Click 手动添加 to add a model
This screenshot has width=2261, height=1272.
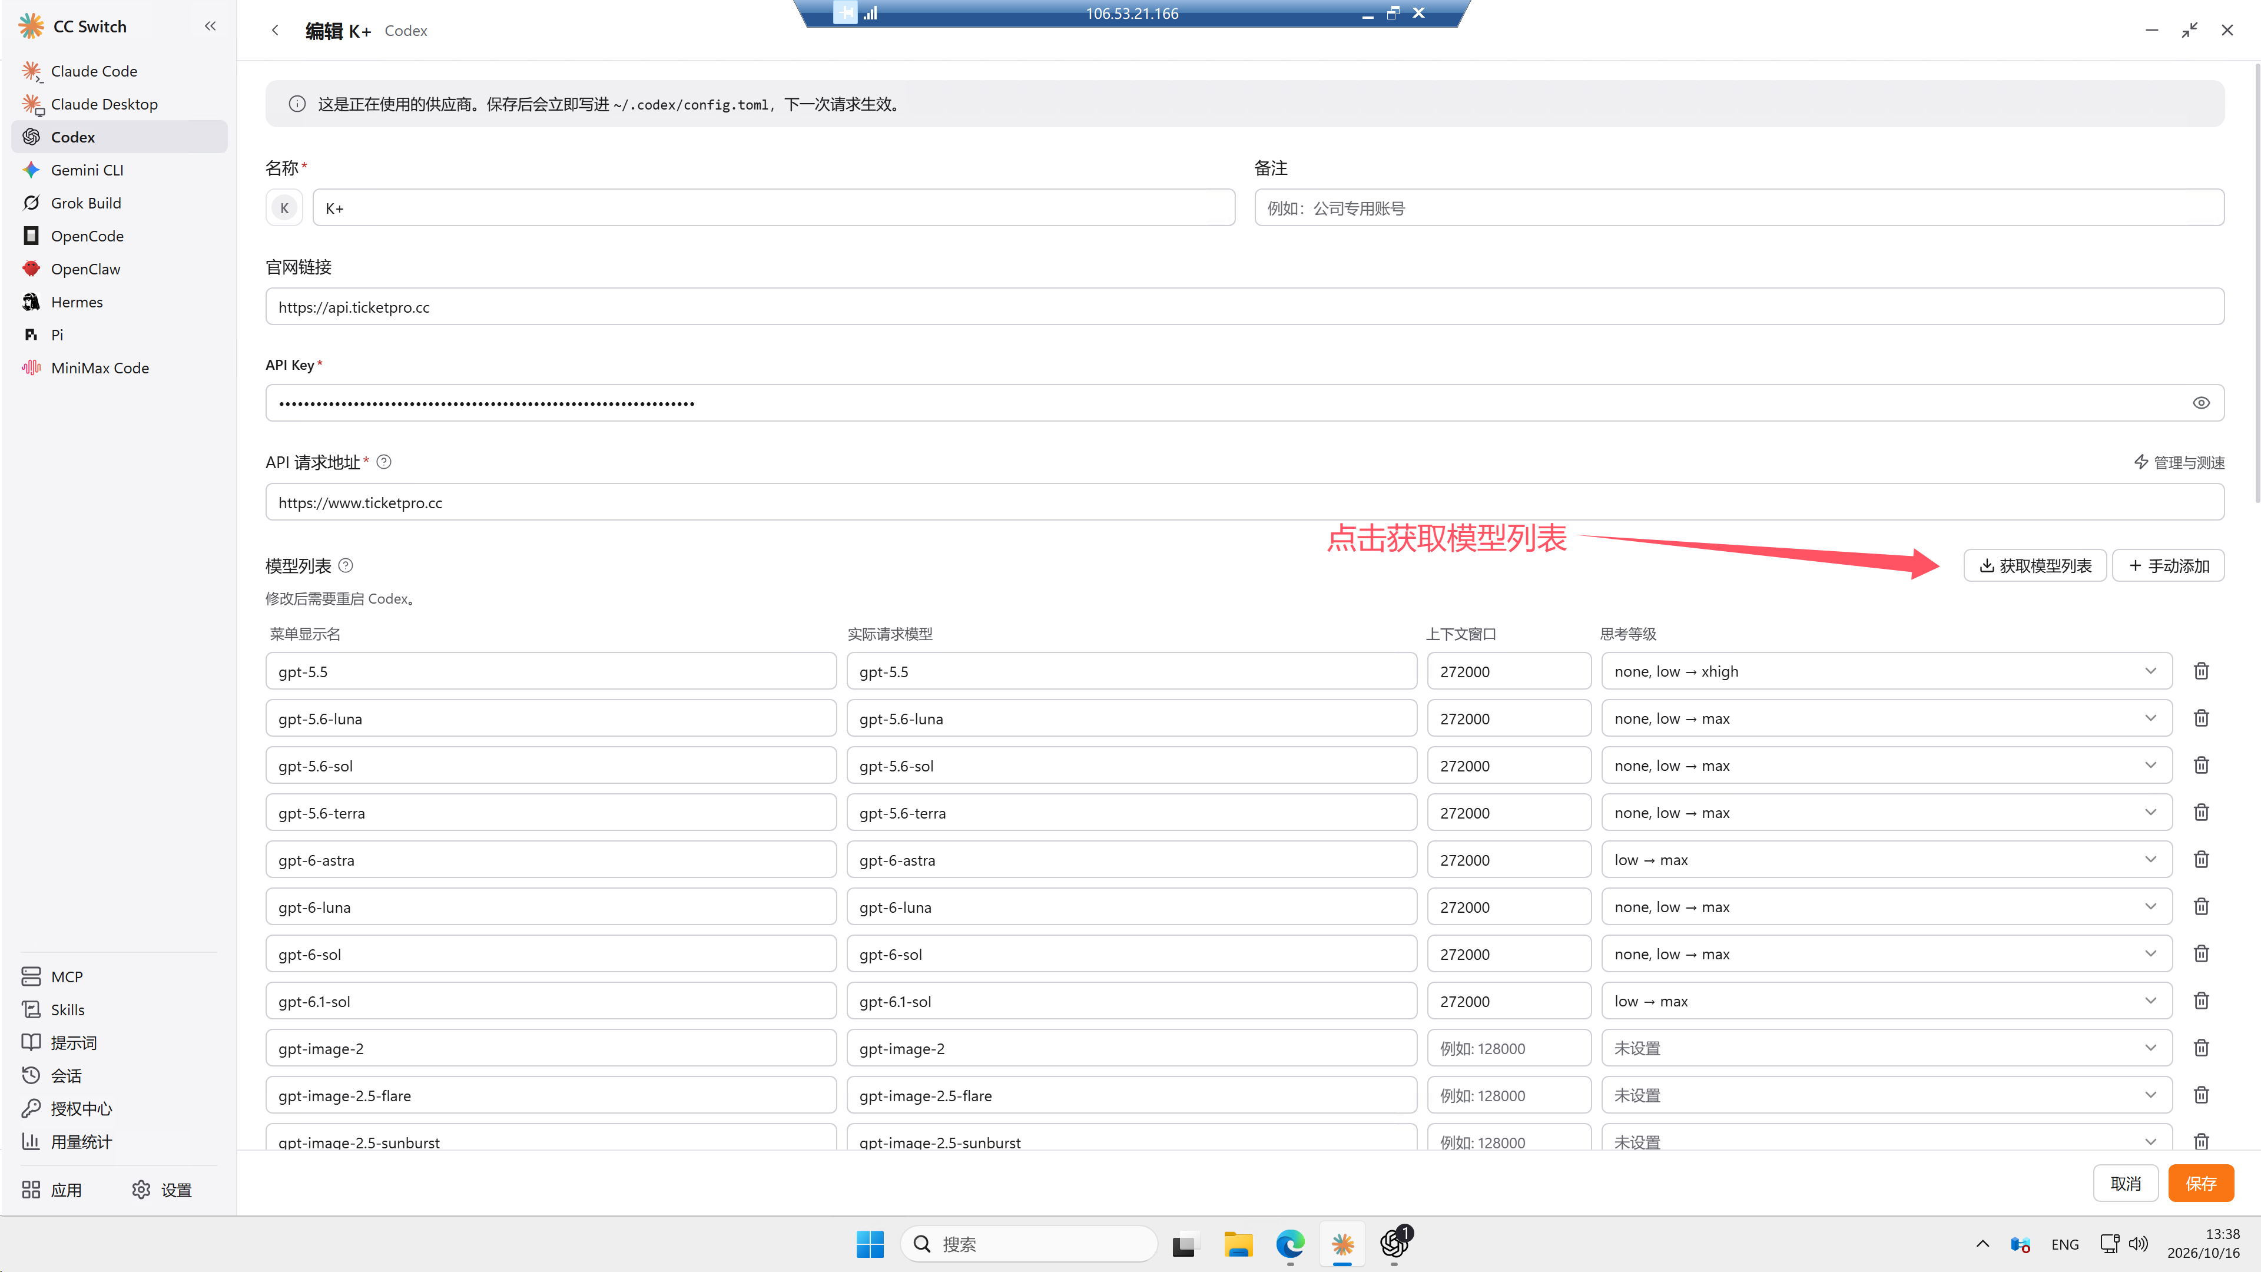(x=2168, y=565)
